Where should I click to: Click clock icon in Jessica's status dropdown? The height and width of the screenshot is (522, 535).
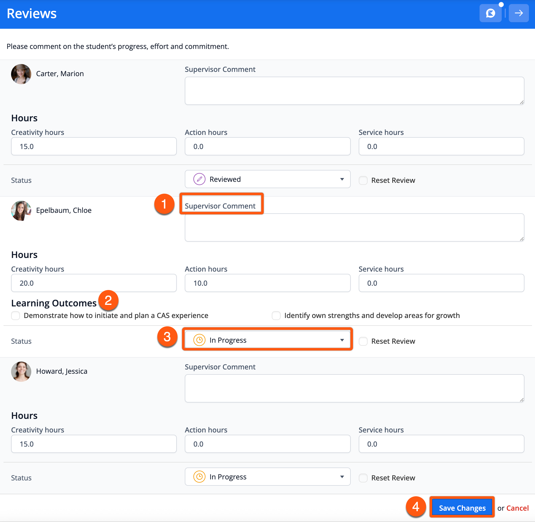199,477
